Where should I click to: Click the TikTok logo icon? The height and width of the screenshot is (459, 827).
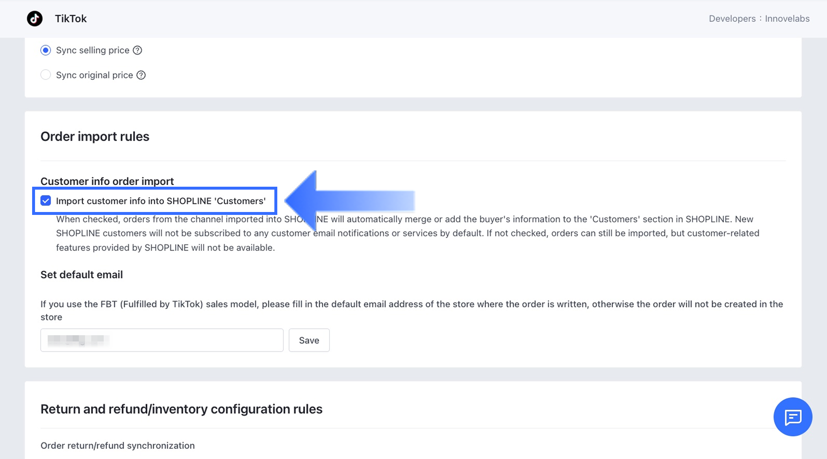pos(35,18)
